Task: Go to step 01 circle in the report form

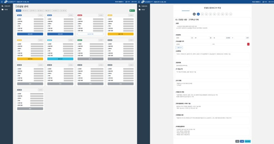Action: [x=194, y=14]
